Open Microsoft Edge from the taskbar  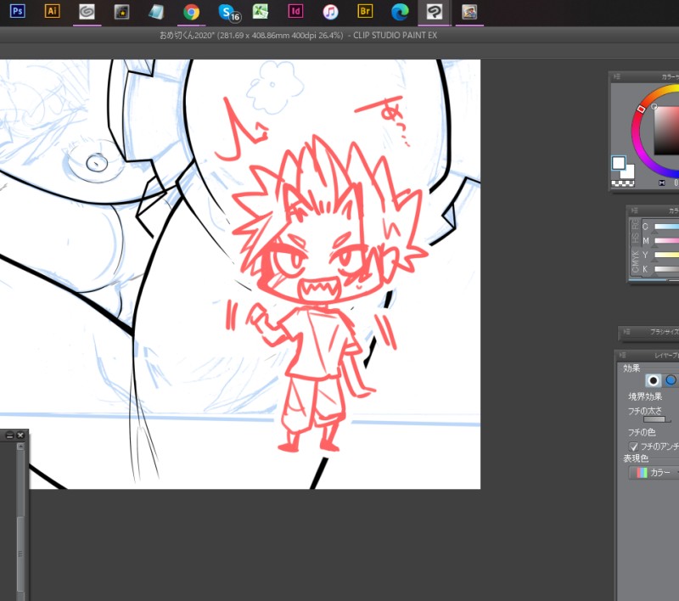[x=400, y=12]
